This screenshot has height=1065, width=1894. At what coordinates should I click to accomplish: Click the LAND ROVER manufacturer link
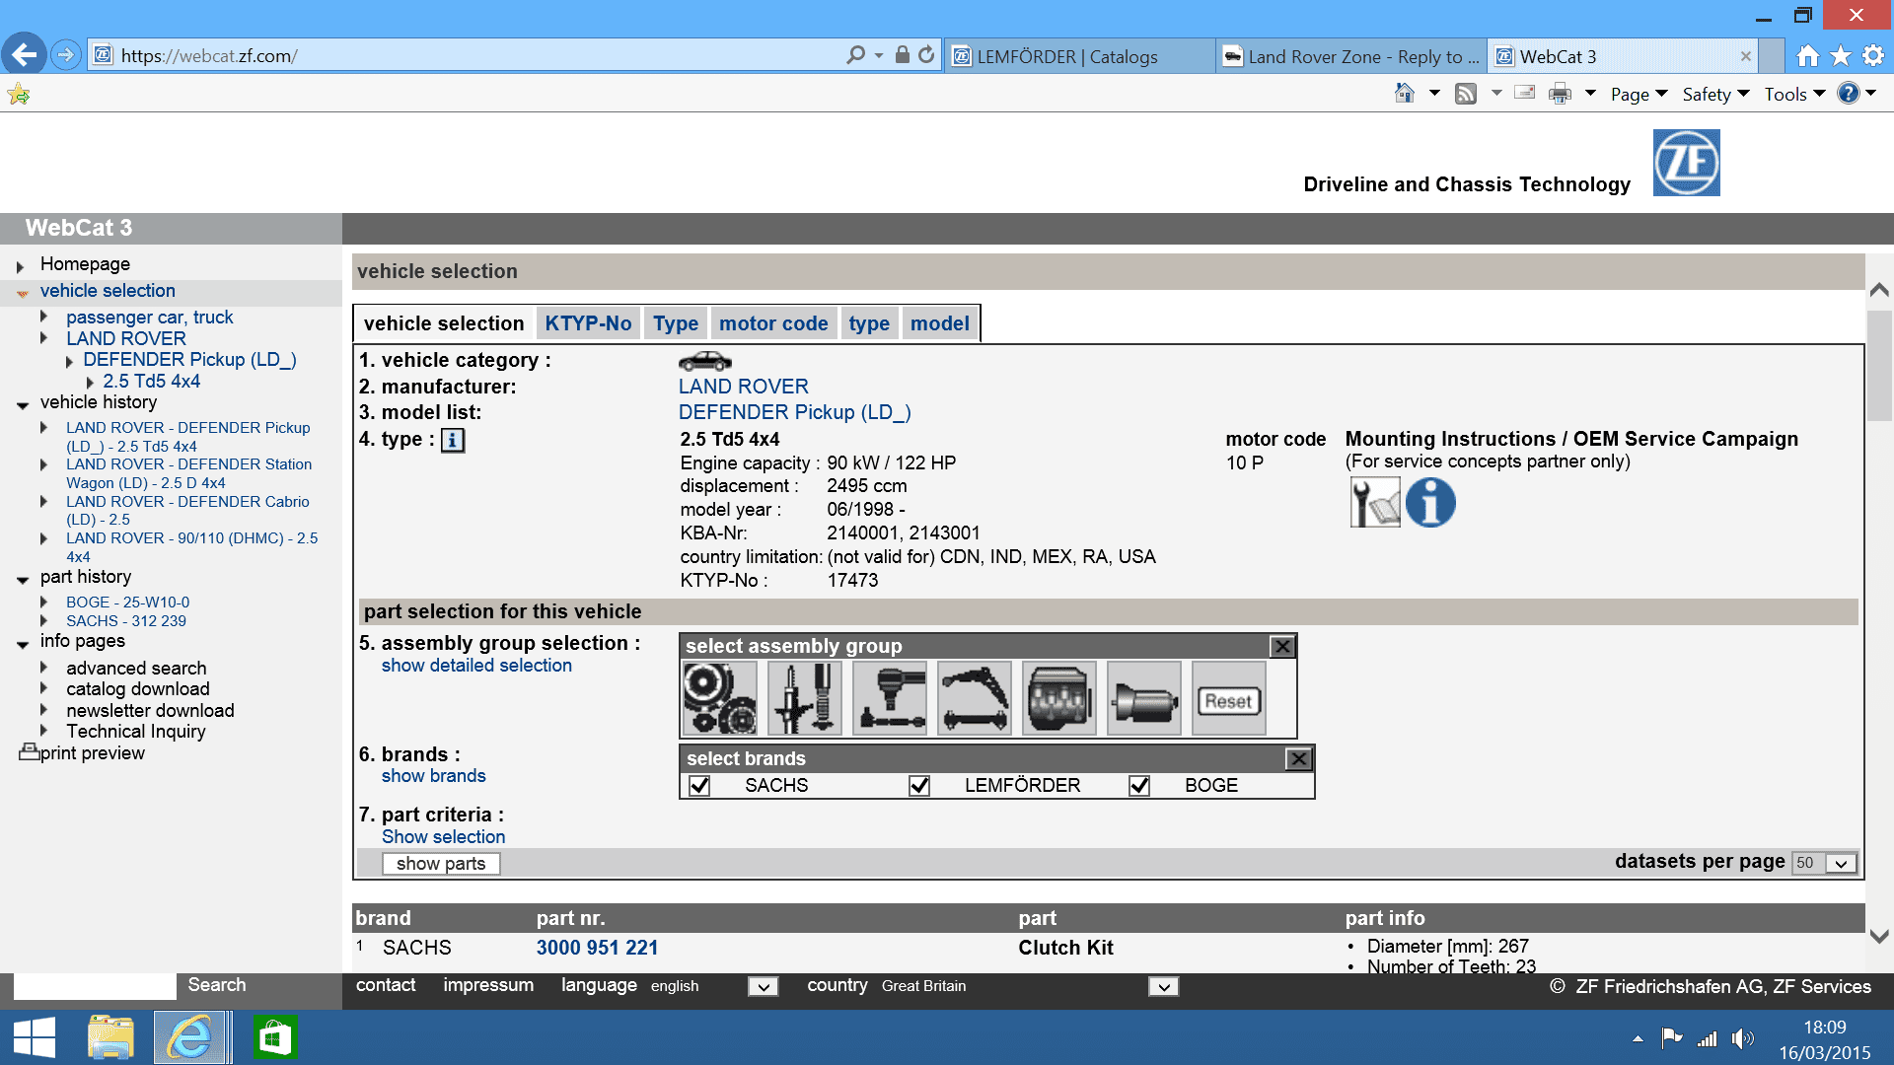(744, 387)
